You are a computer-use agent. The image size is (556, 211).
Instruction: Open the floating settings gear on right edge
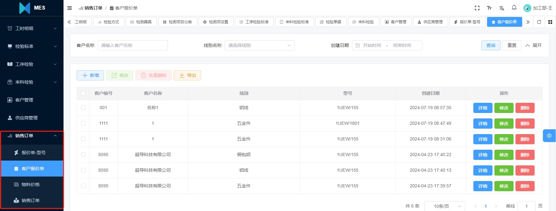pyautogui.click(x=549, y=136)
